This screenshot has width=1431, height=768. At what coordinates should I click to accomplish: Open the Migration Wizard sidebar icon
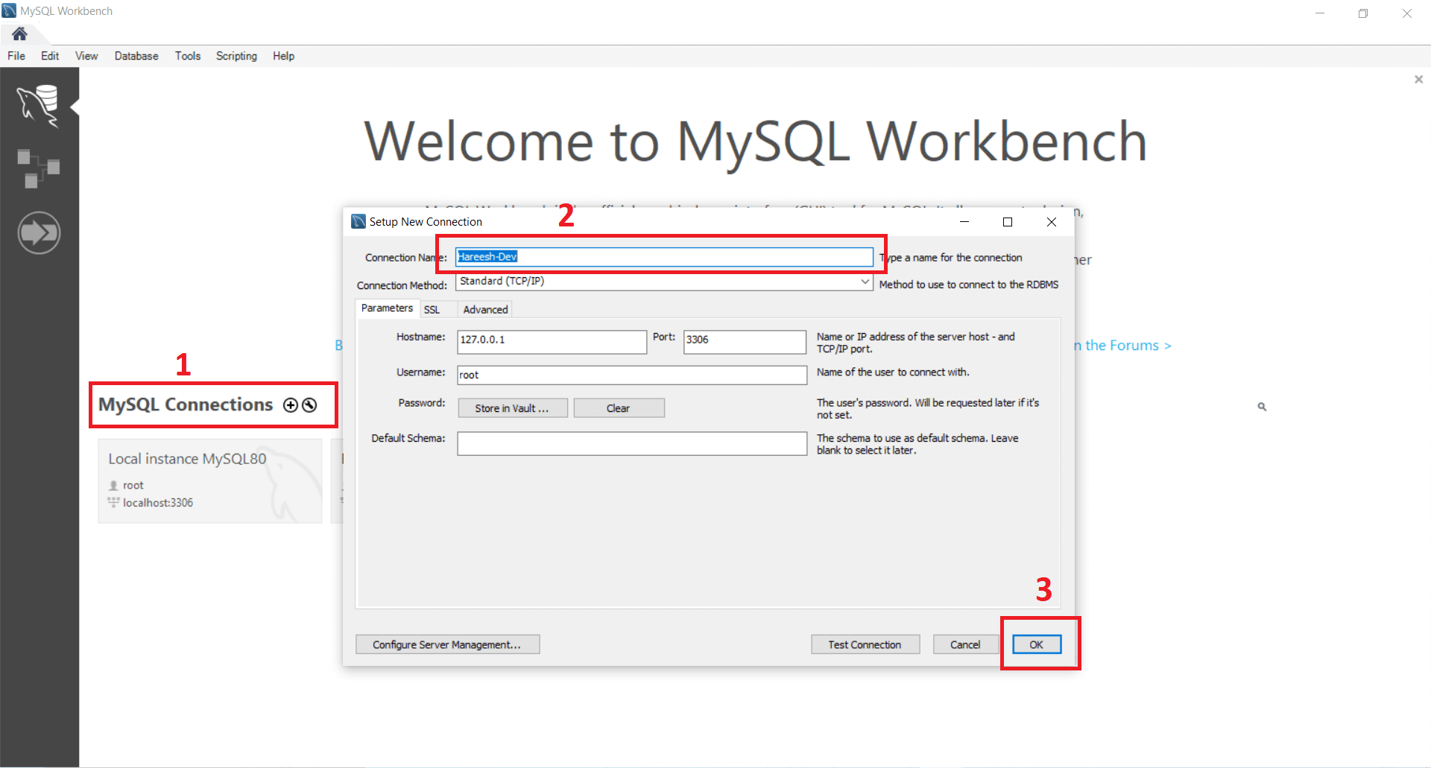(40, 232)
